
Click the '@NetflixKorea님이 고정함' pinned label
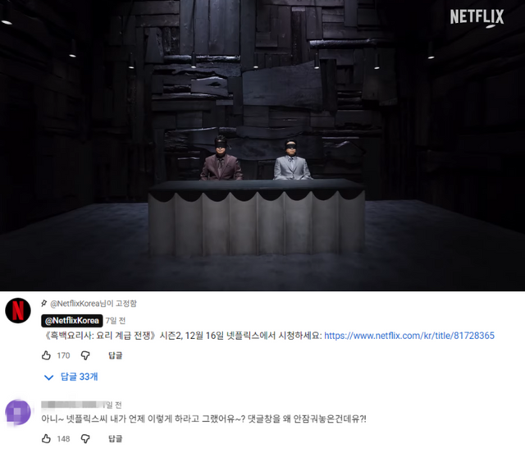pyautogui.click(x=94, y=304)
